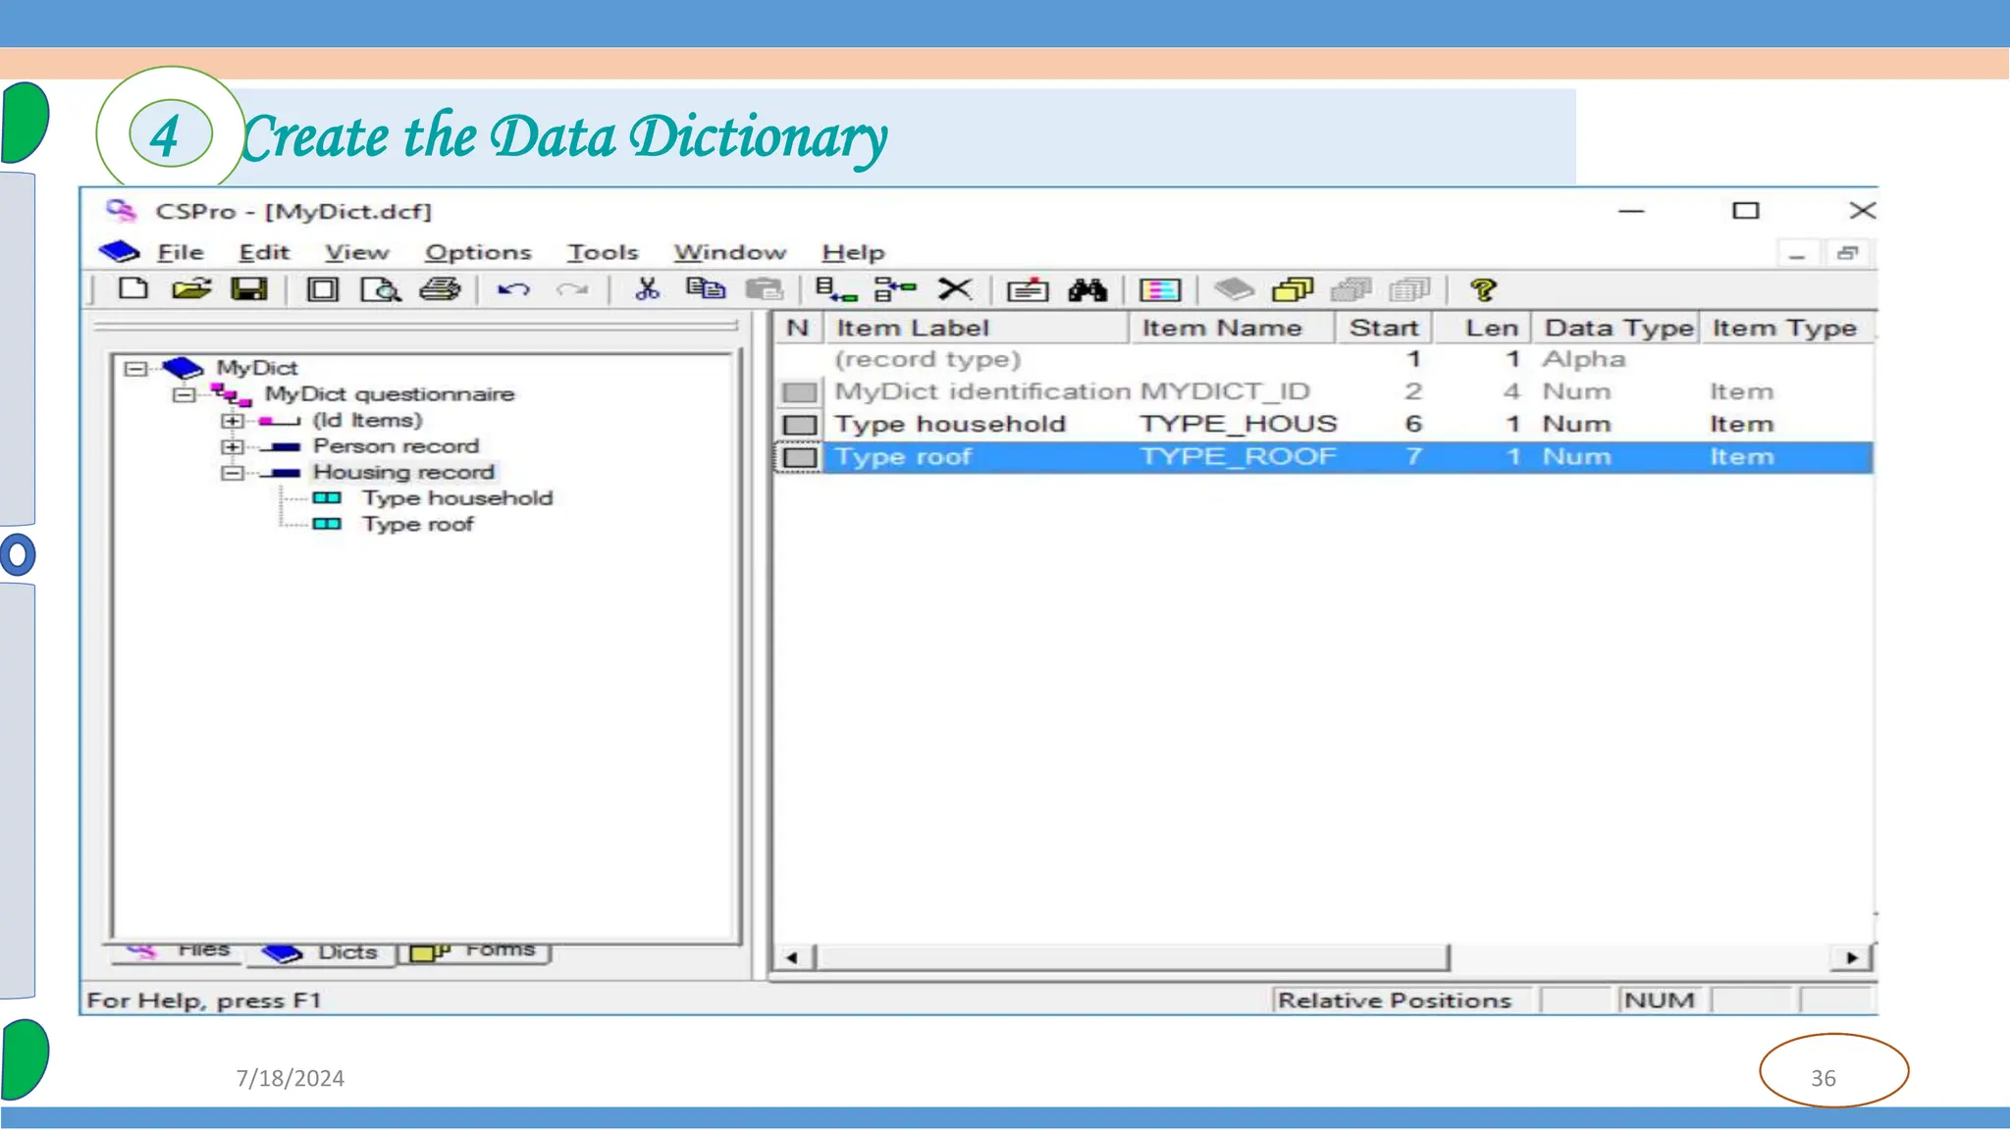Screen dimensions: 2010x1130
Task: Select row marker for MyDict identification
Action: tap(800, 392)
